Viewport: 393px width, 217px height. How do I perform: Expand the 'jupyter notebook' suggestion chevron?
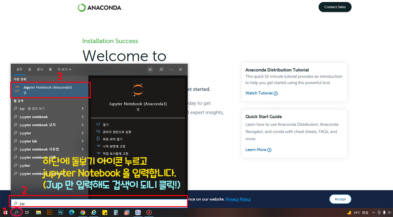pos(83,117)
